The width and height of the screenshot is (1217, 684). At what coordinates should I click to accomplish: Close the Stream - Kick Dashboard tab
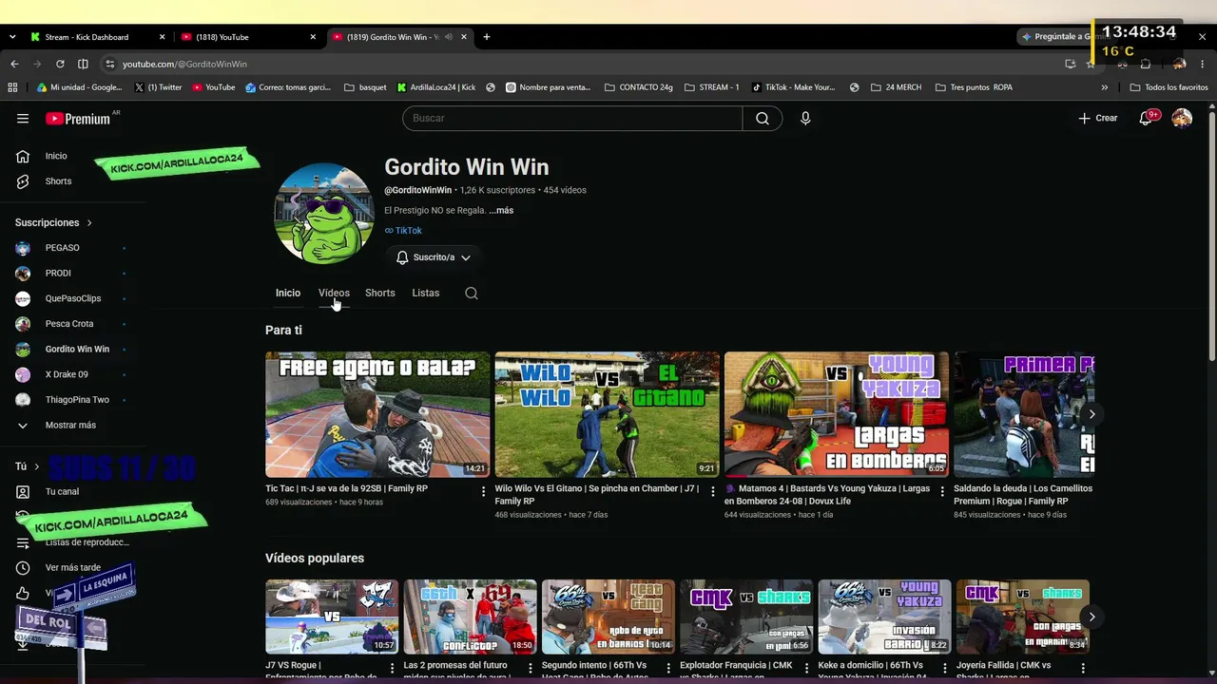[x=162, y=37]
